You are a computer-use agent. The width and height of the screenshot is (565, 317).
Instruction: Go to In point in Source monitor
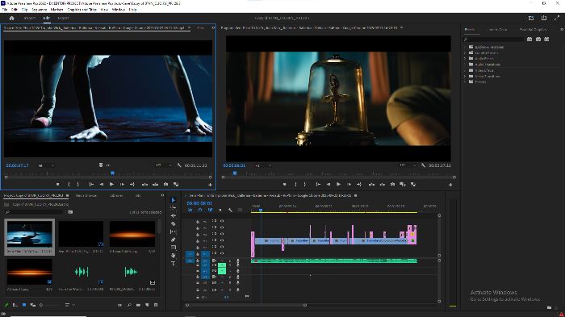click(x=91, y=185)
